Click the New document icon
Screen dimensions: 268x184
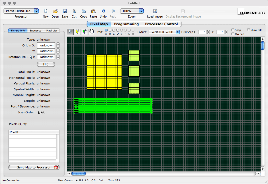click(46, 11)
